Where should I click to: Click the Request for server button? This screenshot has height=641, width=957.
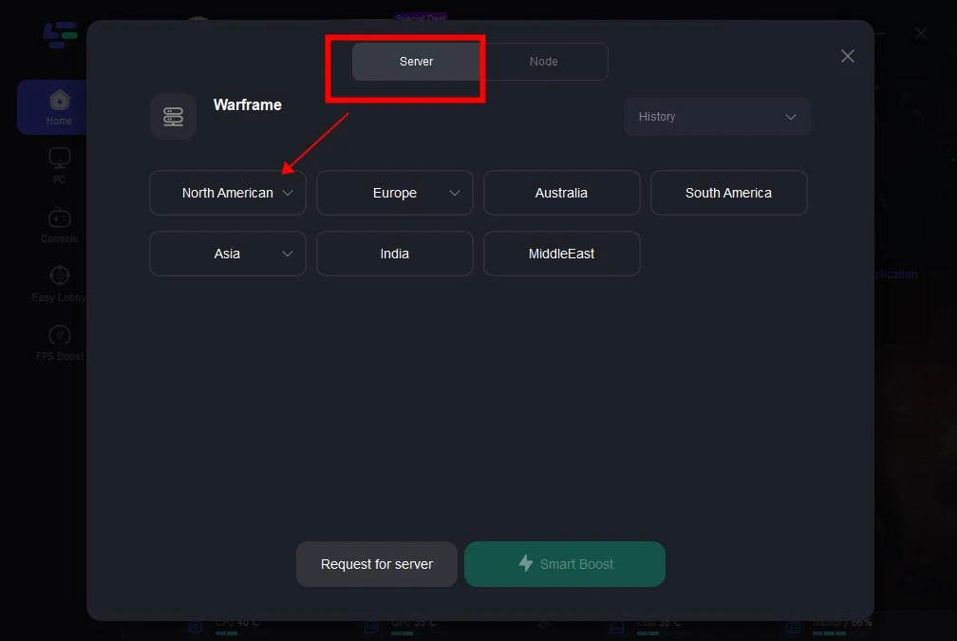point(377,564)
